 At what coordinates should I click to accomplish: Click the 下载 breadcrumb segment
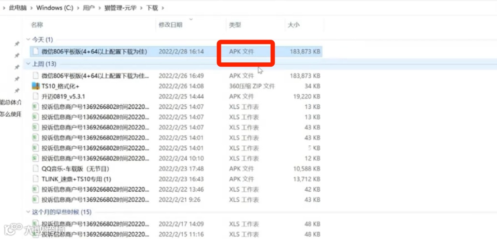(152, 8)
